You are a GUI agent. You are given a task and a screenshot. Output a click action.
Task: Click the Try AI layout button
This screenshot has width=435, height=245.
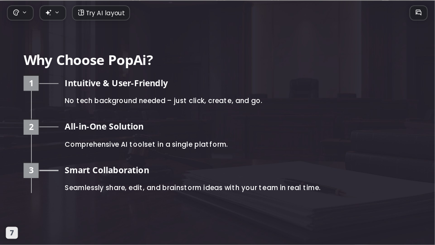pyautogui.click(x=101, y=13)
